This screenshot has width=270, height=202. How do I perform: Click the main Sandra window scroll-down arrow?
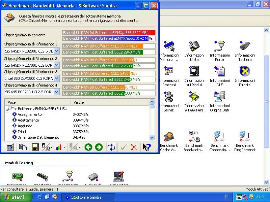pos(266,182)
